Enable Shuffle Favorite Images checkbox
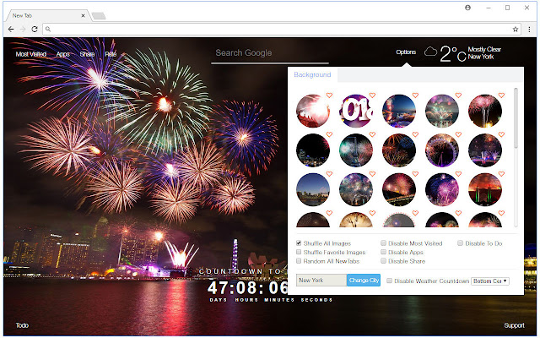The image size is (540, 338). click(x=299, y=252)
